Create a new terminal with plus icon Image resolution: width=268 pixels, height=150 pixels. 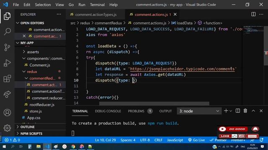(x=226, y=111)
